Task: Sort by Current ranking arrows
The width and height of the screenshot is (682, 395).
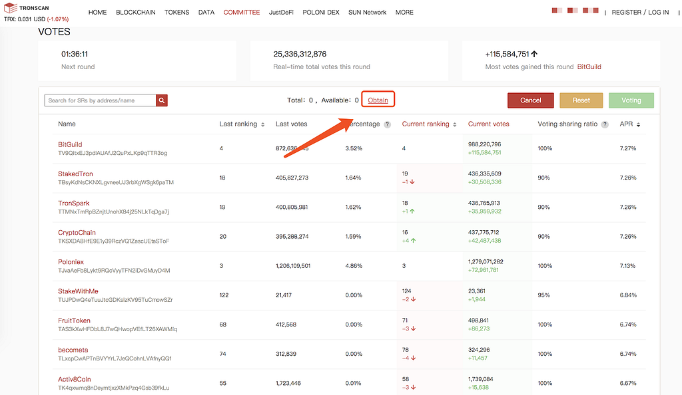Action: click(454, 124)
